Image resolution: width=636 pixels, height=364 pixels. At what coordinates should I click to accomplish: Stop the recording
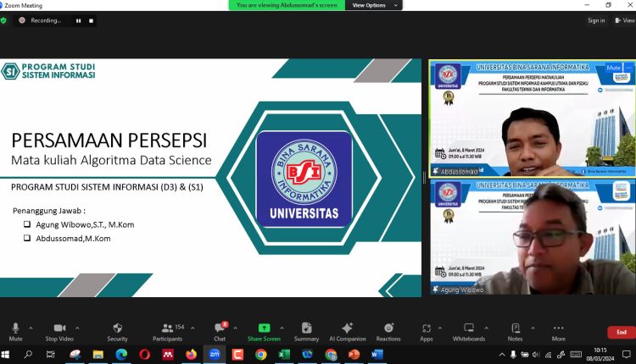[92, 20]
